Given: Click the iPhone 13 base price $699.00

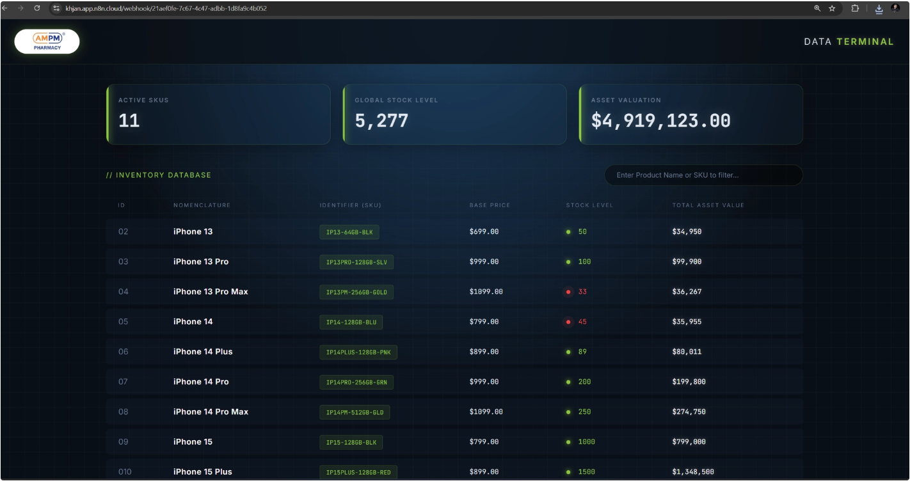Looking at the screenshot, I should [484, 232].
